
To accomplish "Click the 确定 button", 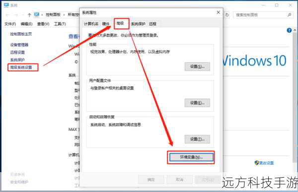I will (151, 180).
